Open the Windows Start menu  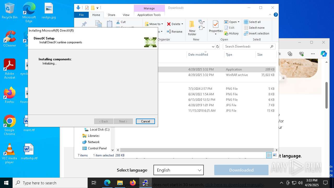click(x=6, y=183)
